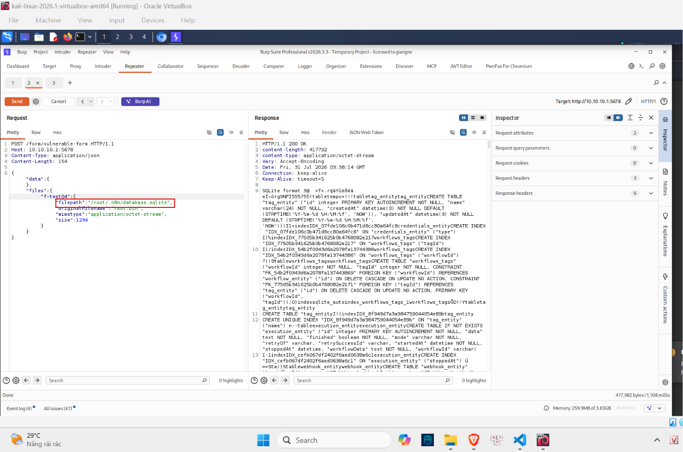Image resolution: width=683 pixels, height=452 pixels.
Task: Toggle hide non-printable icon in Response pane
Action: 453,133
